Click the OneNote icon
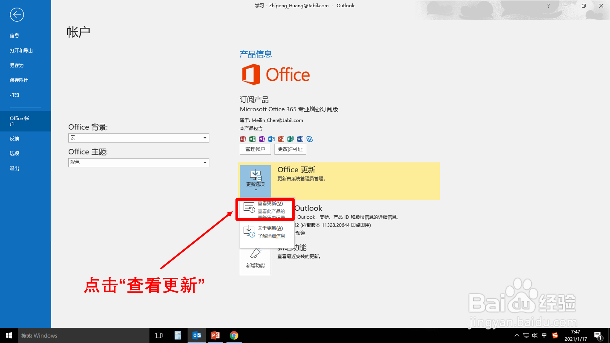The height and width of the screenshot is (343, 610). click(262, 139)
